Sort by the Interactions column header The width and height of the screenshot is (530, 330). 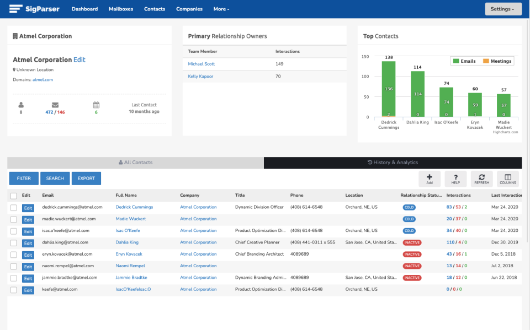point(458,195)
